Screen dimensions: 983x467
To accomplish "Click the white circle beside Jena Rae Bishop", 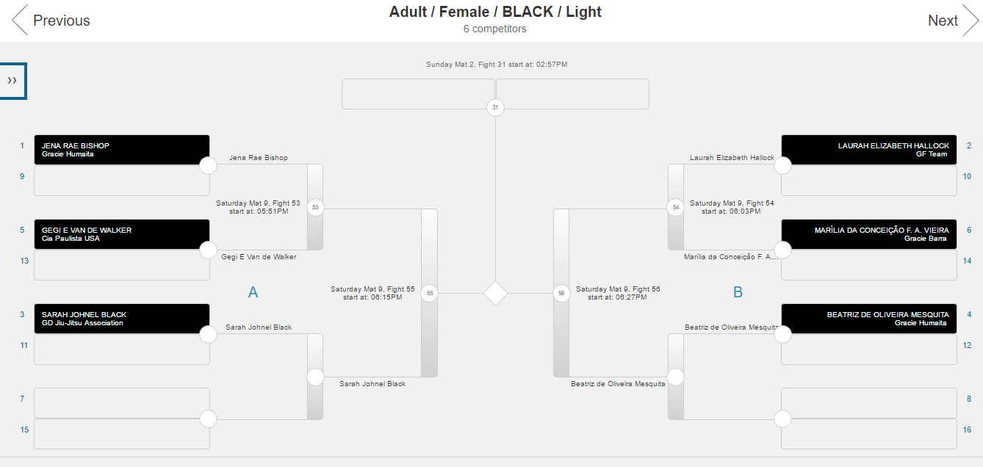I will 209,165.
